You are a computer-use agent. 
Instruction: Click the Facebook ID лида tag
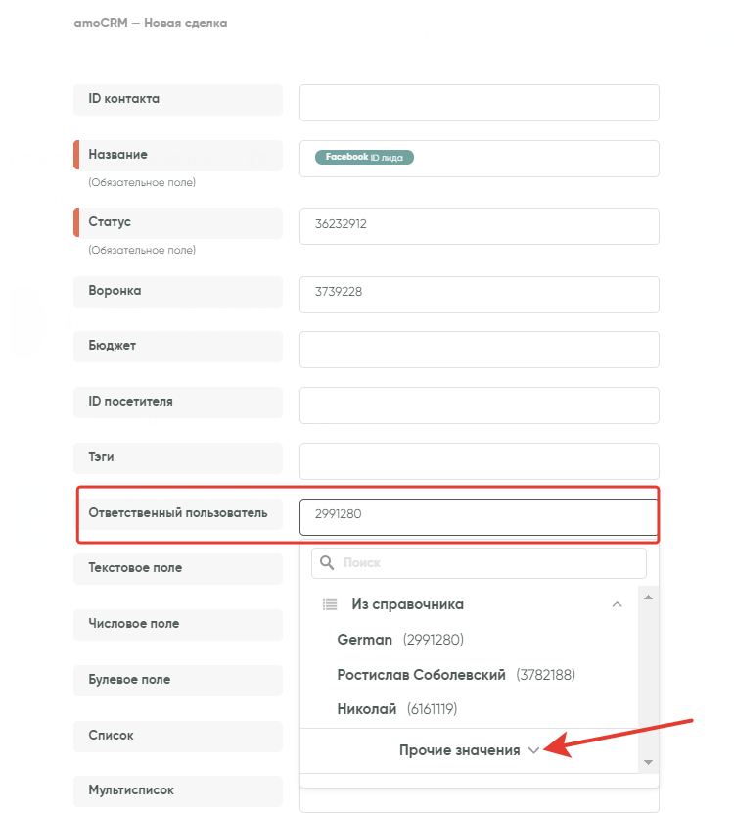point(364,157)
